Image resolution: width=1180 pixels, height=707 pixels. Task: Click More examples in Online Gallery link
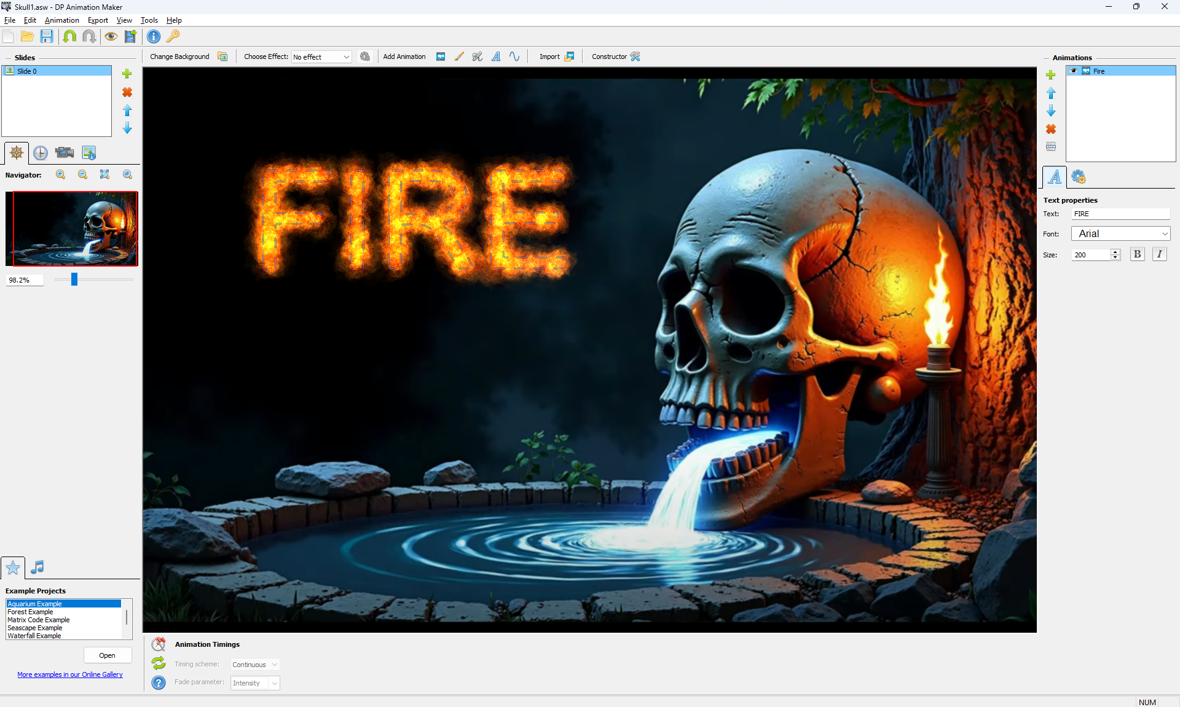(x=70, y=674)
